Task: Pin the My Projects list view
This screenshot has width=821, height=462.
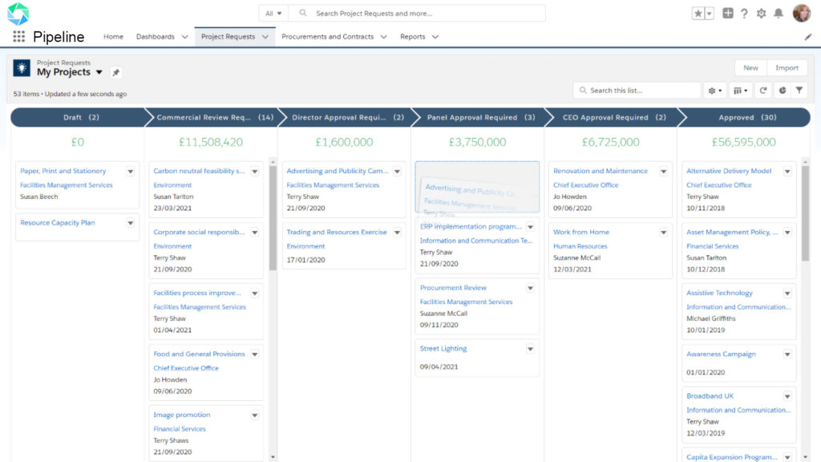Action: tap(115, 71)
